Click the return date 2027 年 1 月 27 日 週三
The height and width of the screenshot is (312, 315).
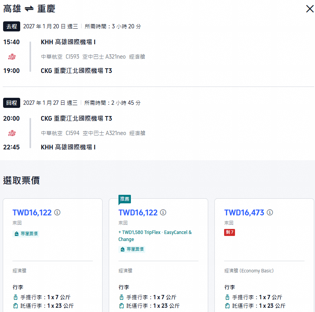coord(50,103)
